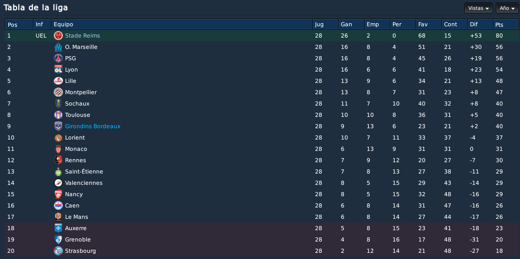Click the Grenoble club logo
Viewport: 520px width, 259px height.
point(58,239)
